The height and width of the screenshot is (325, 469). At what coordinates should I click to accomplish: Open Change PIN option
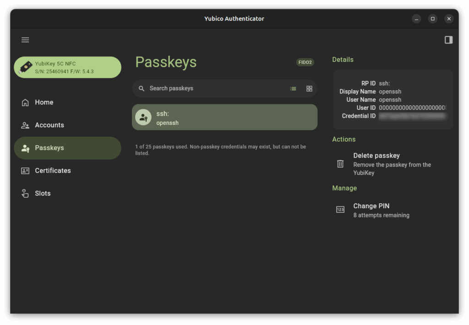coord(371,206)
